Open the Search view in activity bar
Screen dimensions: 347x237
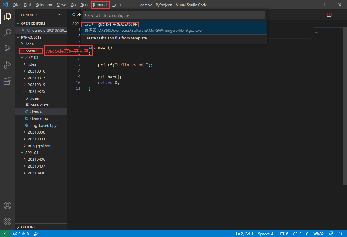click(x=7, y=33)
